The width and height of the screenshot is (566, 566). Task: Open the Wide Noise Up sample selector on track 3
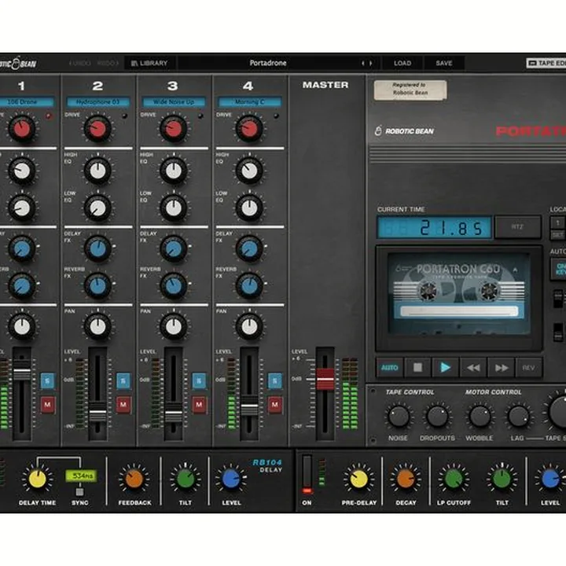(x=174, y=102)
